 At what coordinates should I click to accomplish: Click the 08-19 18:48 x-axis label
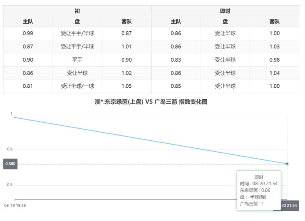point(15,206)
